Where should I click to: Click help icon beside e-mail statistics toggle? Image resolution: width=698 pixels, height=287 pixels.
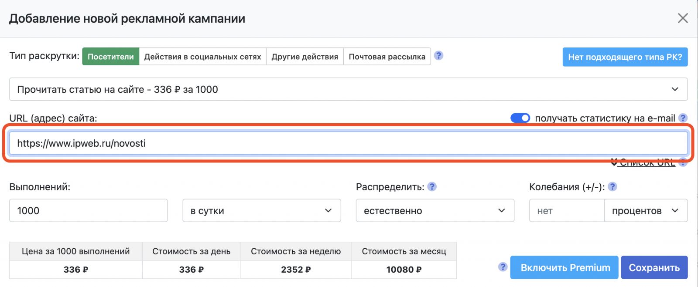tap(683, 118)
